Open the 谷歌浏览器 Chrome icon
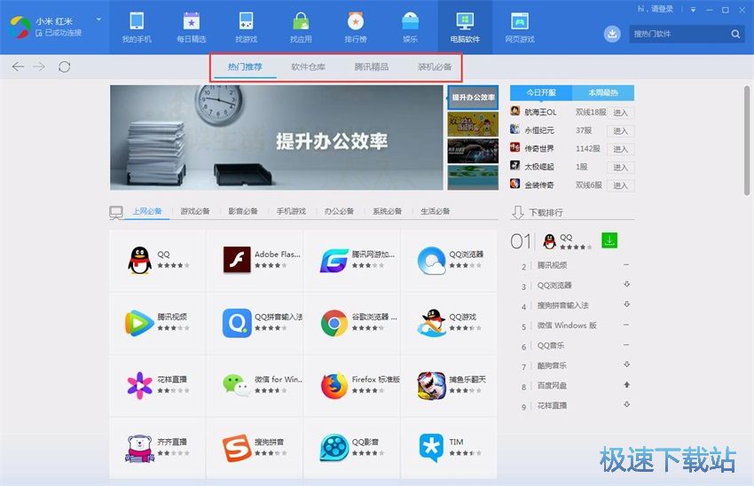The image size is (754, 486). click(x=334, y=323)
